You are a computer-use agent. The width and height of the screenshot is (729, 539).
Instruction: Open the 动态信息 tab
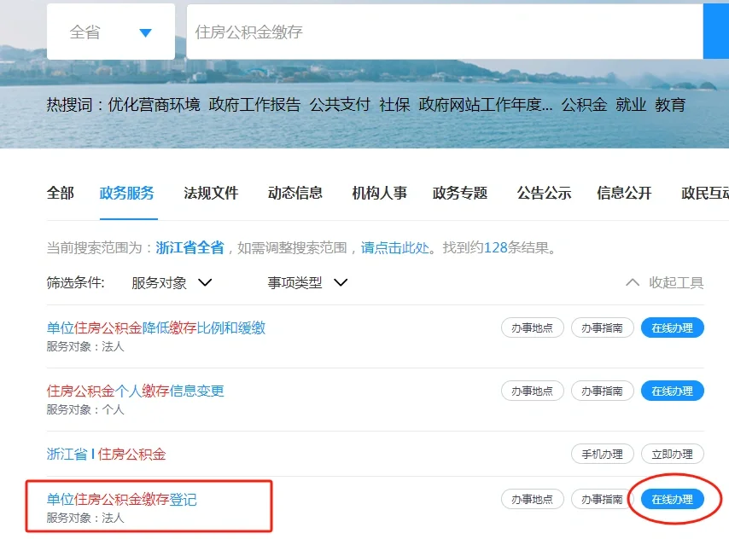click(295, 194)
